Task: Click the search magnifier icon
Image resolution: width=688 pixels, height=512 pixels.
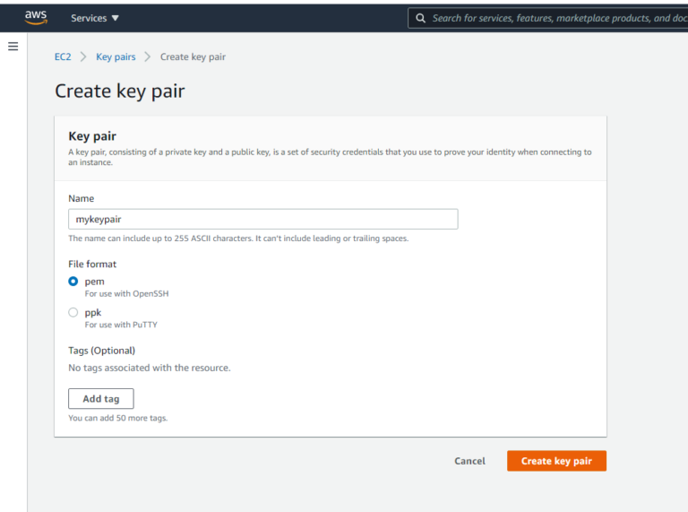Action: (x=420, y=18)
